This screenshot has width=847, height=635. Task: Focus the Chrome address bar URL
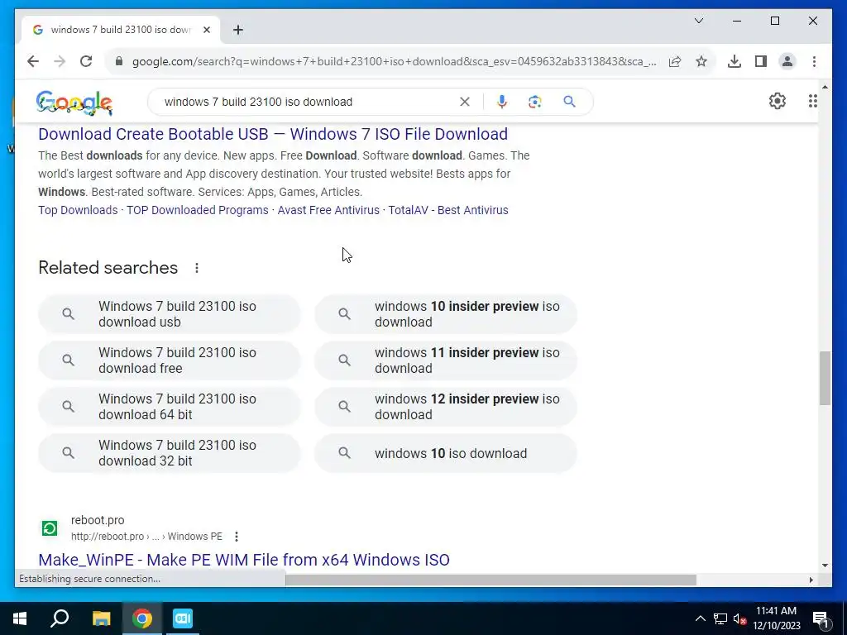tap(394, 61)
